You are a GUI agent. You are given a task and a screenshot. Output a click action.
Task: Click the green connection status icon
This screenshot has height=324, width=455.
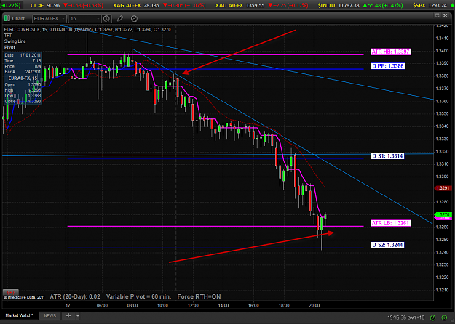tap(432, 317)
